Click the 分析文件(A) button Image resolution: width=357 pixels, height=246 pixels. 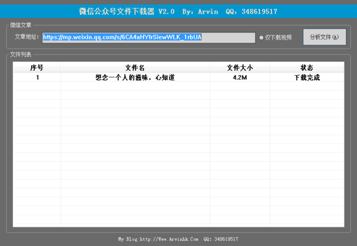324,37
